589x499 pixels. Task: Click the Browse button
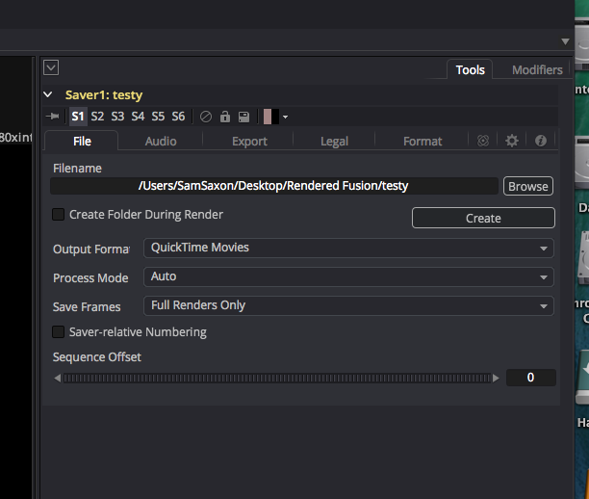coord(528,186)
